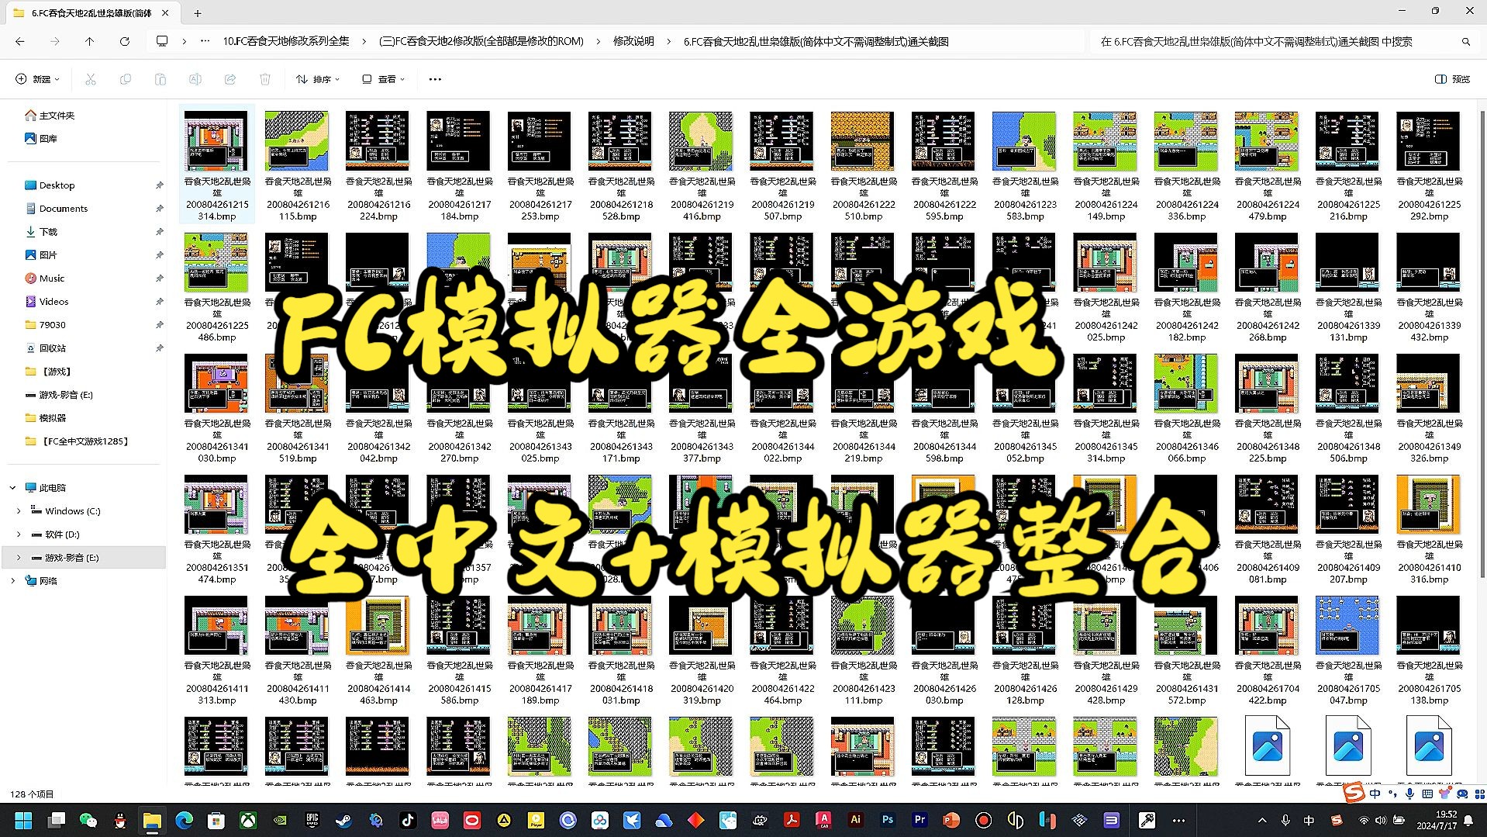Launch Premiere Pro from the taskbar
This screenshot has height=837, width=1487.
click(919, 820)
